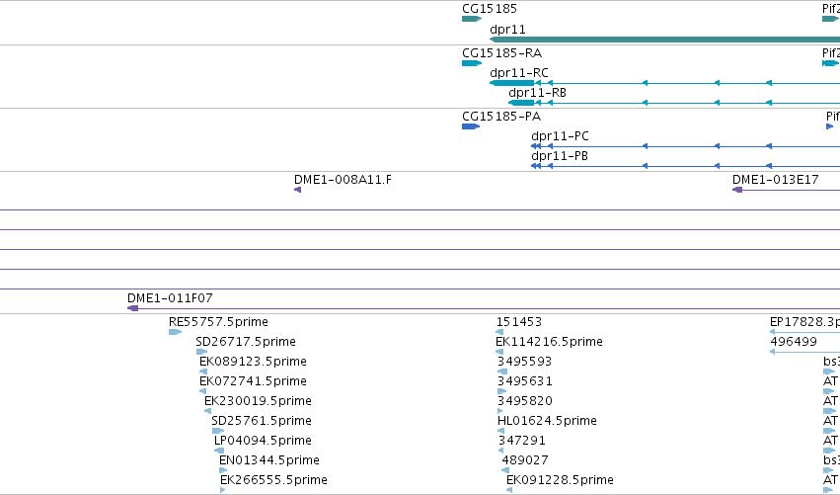Click the 3495593 feature label
The width and height of the screenshot is (840, 495).
524,362
